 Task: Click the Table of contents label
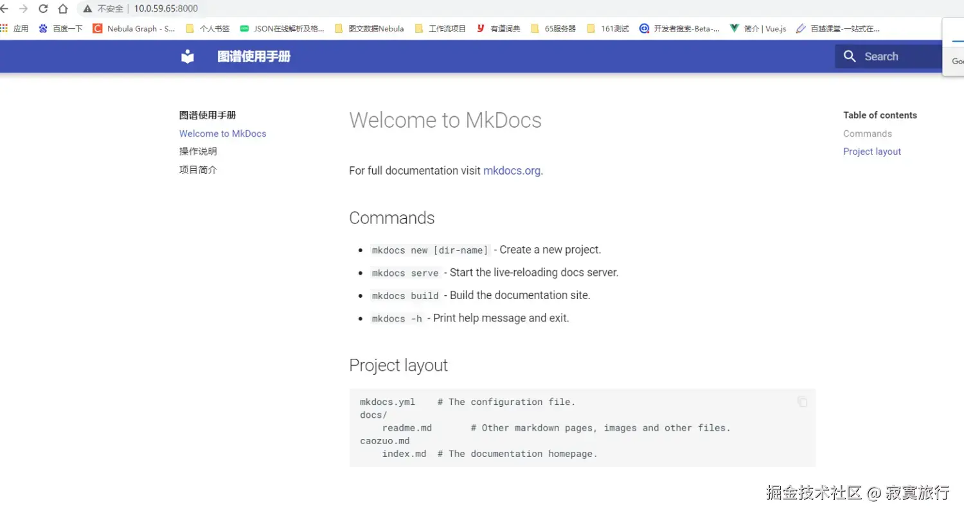pos(880,116)
